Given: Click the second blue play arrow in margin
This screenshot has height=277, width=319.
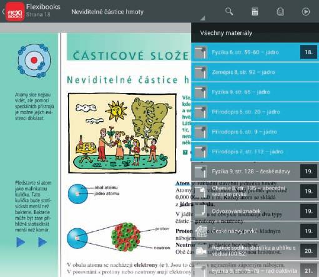Looking at the screenshot, I should coord(42,242).
